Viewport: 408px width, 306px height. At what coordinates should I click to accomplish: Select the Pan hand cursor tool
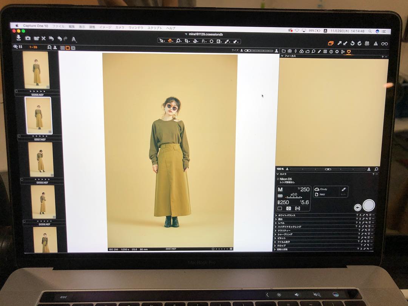point(170,41)
